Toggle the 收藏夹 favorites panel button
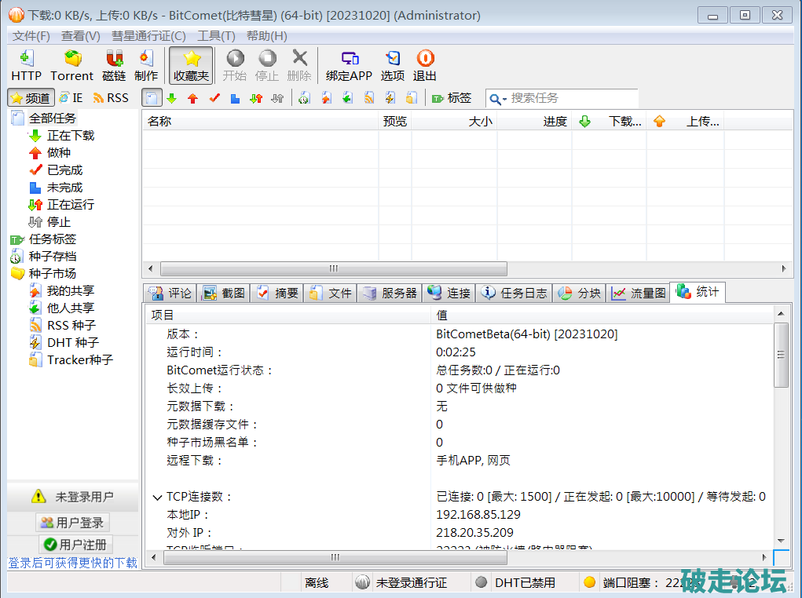Screen dimensions: 802x598 [191, 64]
